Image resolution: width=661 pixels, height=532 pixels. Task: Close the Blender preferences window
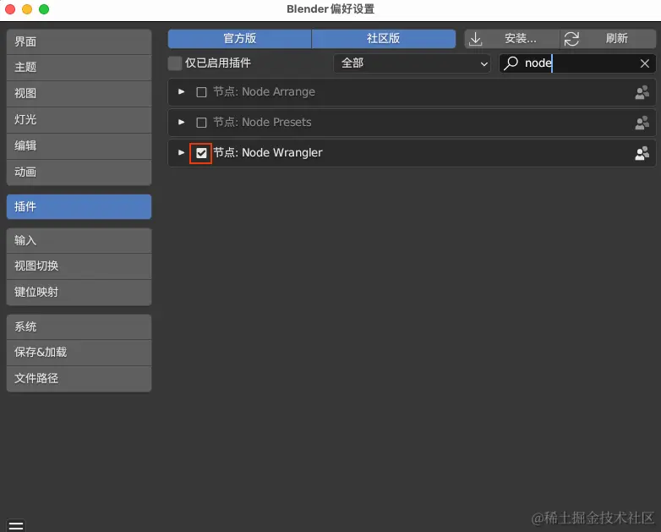(10, 8)
